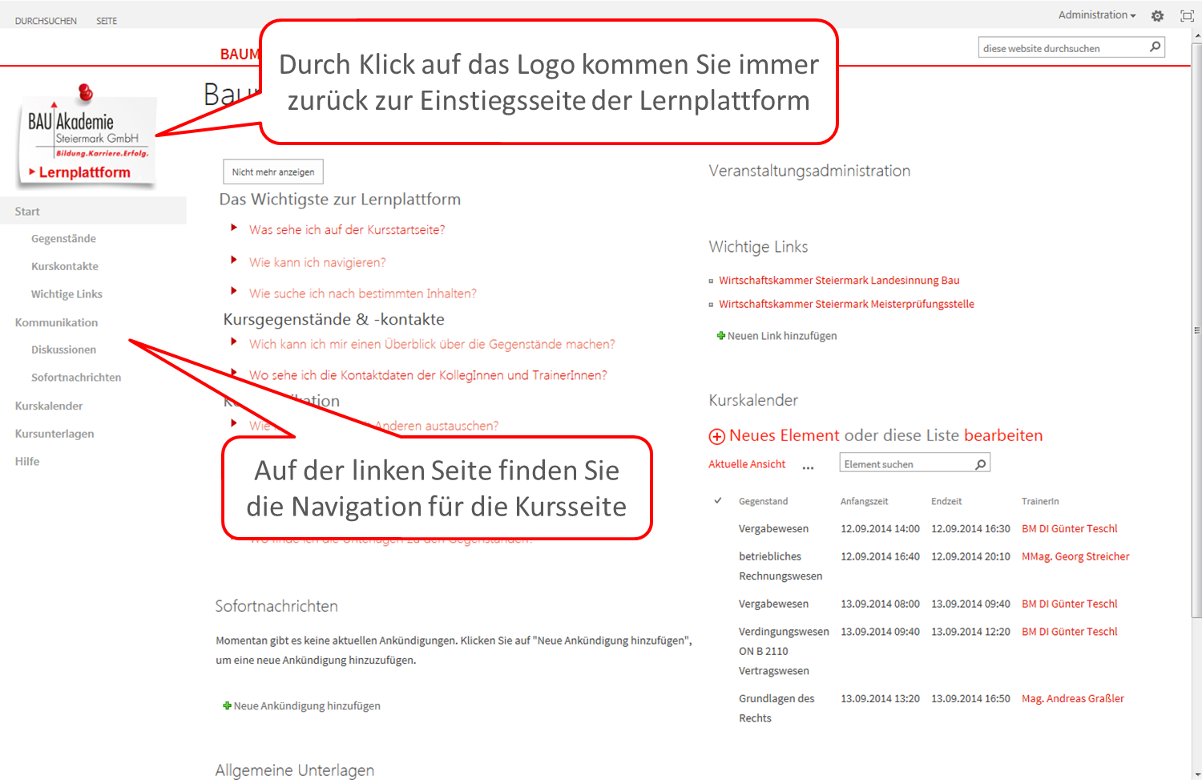Open the Kontaktdaten der KollegInnen help link
This screenshot has height=780, width=1202.
click(428, 375)
